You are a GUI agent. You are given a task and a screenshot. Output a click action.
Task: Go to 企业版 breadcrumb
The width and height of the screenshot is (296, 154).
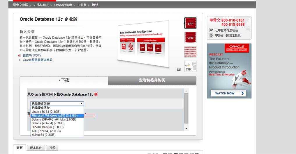click(x=82, y=5)
